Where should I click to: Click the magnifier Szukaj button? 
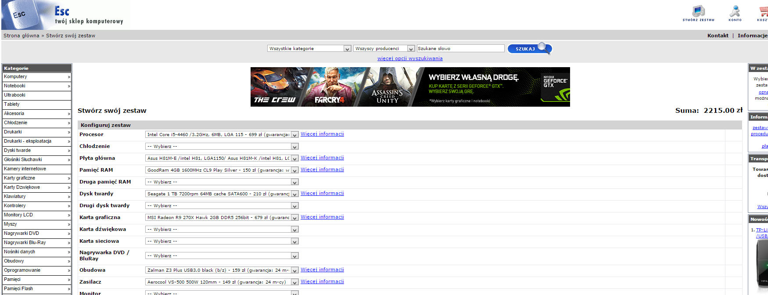click(530, 49)
